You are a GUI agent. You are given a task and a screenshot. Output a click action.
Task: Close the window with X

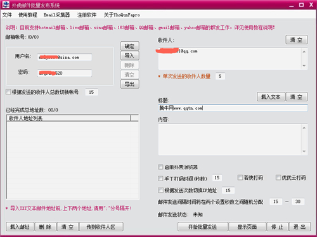[x=311, y=4]
